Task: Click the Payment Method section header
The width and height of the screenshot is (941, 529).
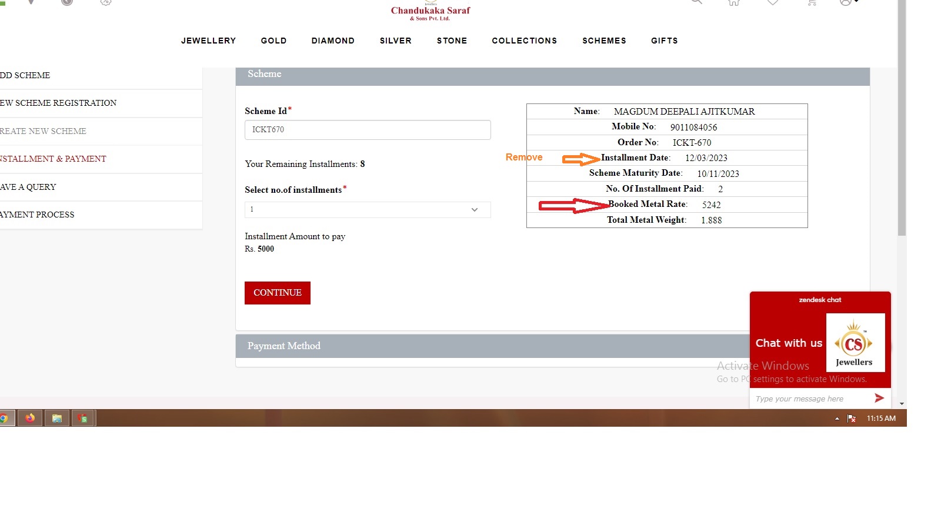Action: coord(492,346)
